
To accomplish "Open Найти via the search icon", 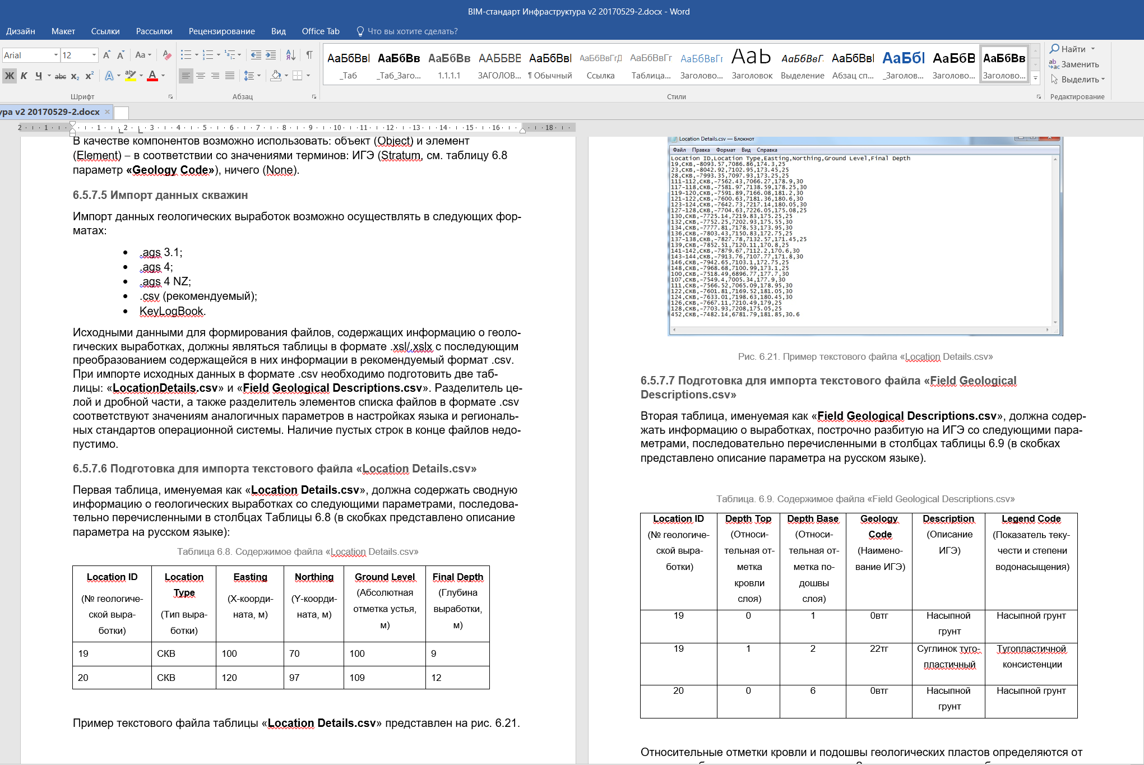I will click(x=1069, y=49).
